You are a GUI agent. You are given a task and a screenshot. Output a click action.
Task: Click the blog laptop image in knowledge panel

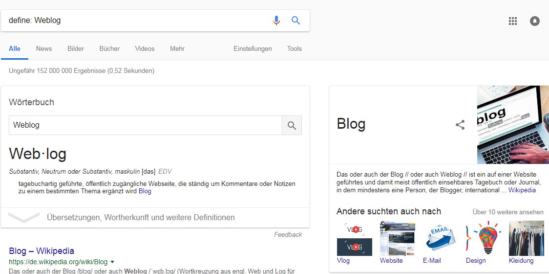point(513,125)
